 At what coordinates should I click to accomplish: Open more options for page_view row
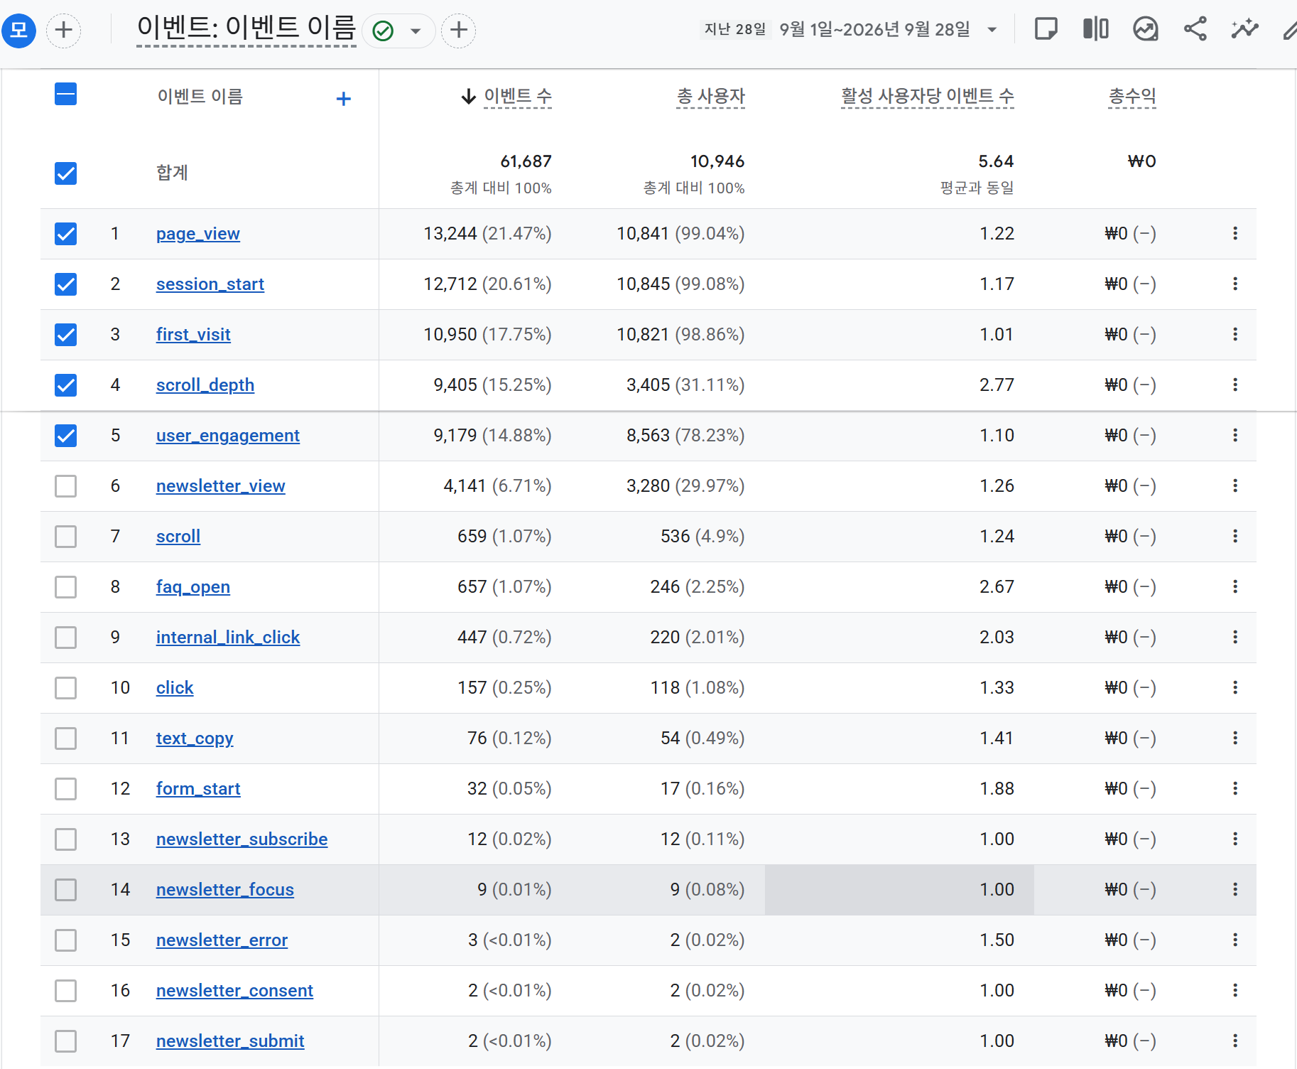pos(1235,233)
